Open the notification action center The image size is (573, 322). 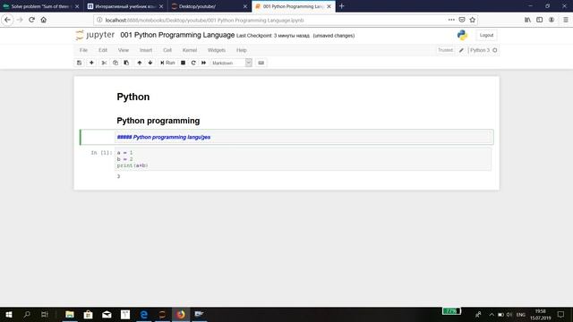pyautogui.click(x=561, y=314)
